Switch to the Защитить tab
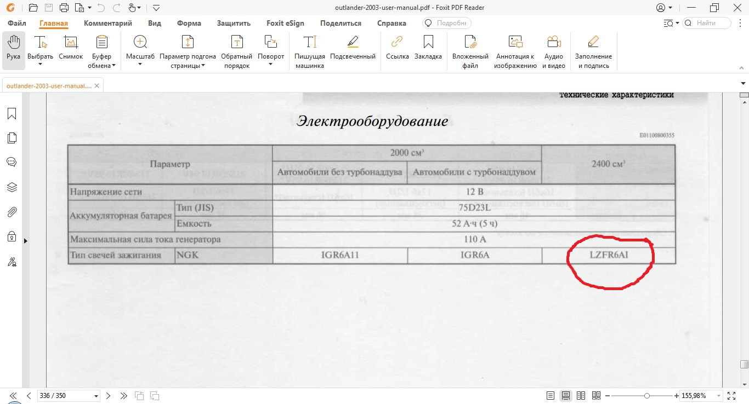 (234, 23)
